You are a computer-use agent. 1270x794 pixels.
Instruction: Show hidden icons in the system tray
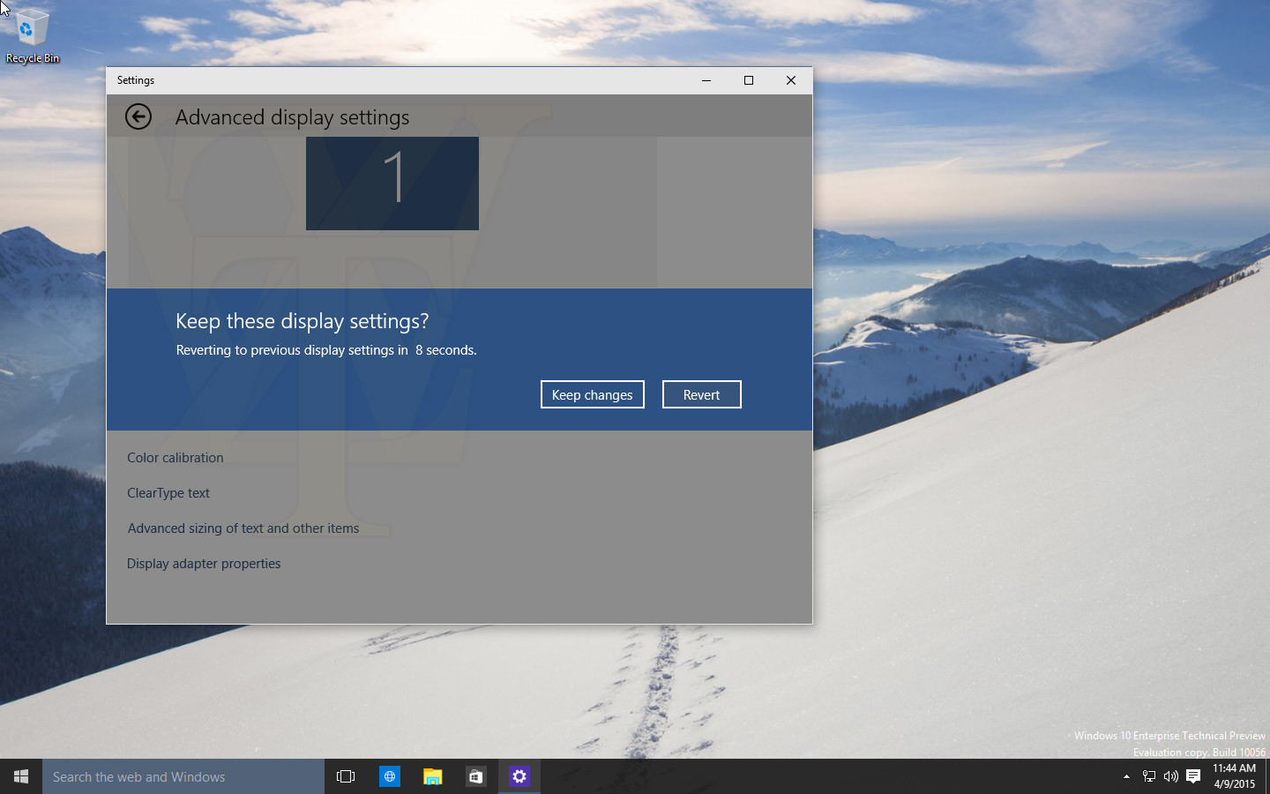pyautogui.click(x=1126, y=776)
